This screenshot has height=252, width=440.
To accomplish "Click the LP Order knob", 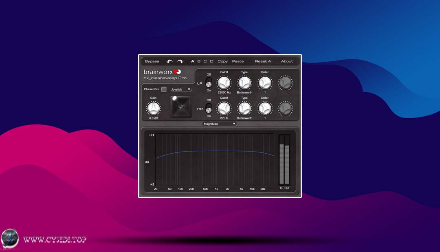I will (265, 83).
